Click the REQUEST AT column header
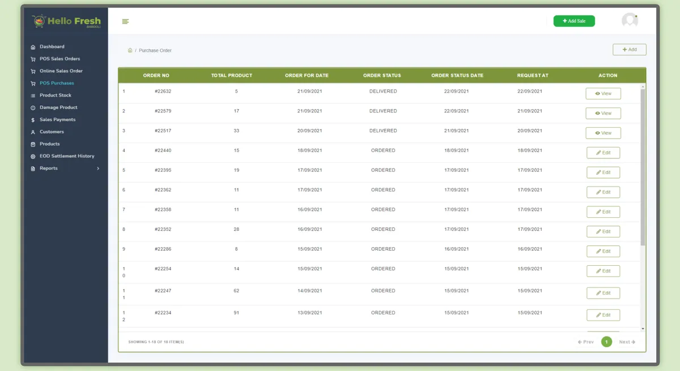Screen dimensions: 680x371 click(533, 76)
